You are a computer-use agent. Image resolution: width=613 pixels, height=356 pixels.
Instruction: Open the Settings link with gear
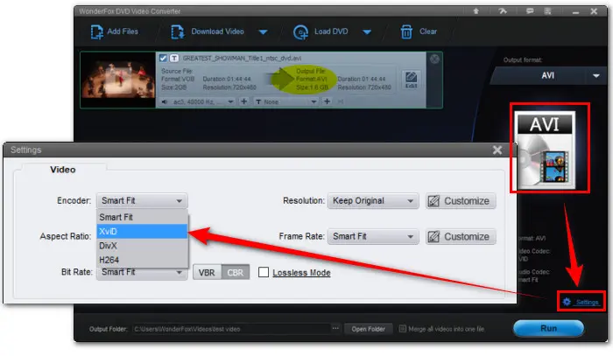[581, 302]
